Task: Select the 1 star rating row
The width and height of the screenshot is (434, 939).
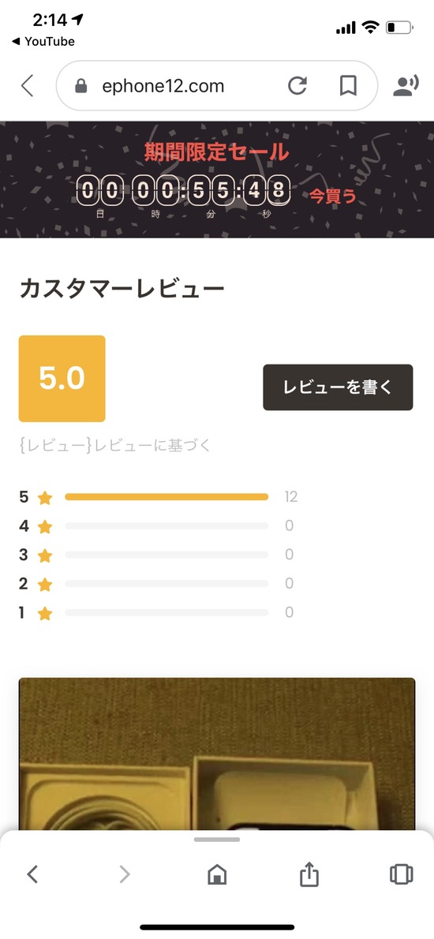Action: [x=156, y=612]
